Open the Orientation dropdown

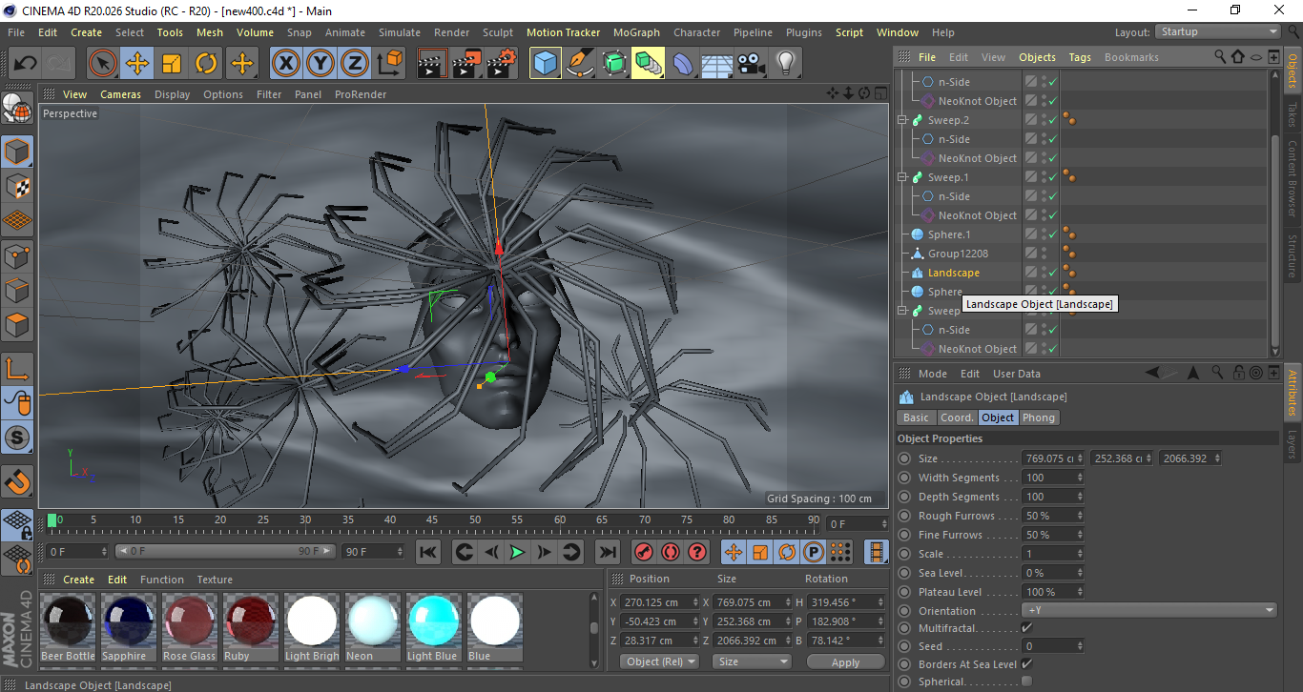click(x=1149, y=610)
